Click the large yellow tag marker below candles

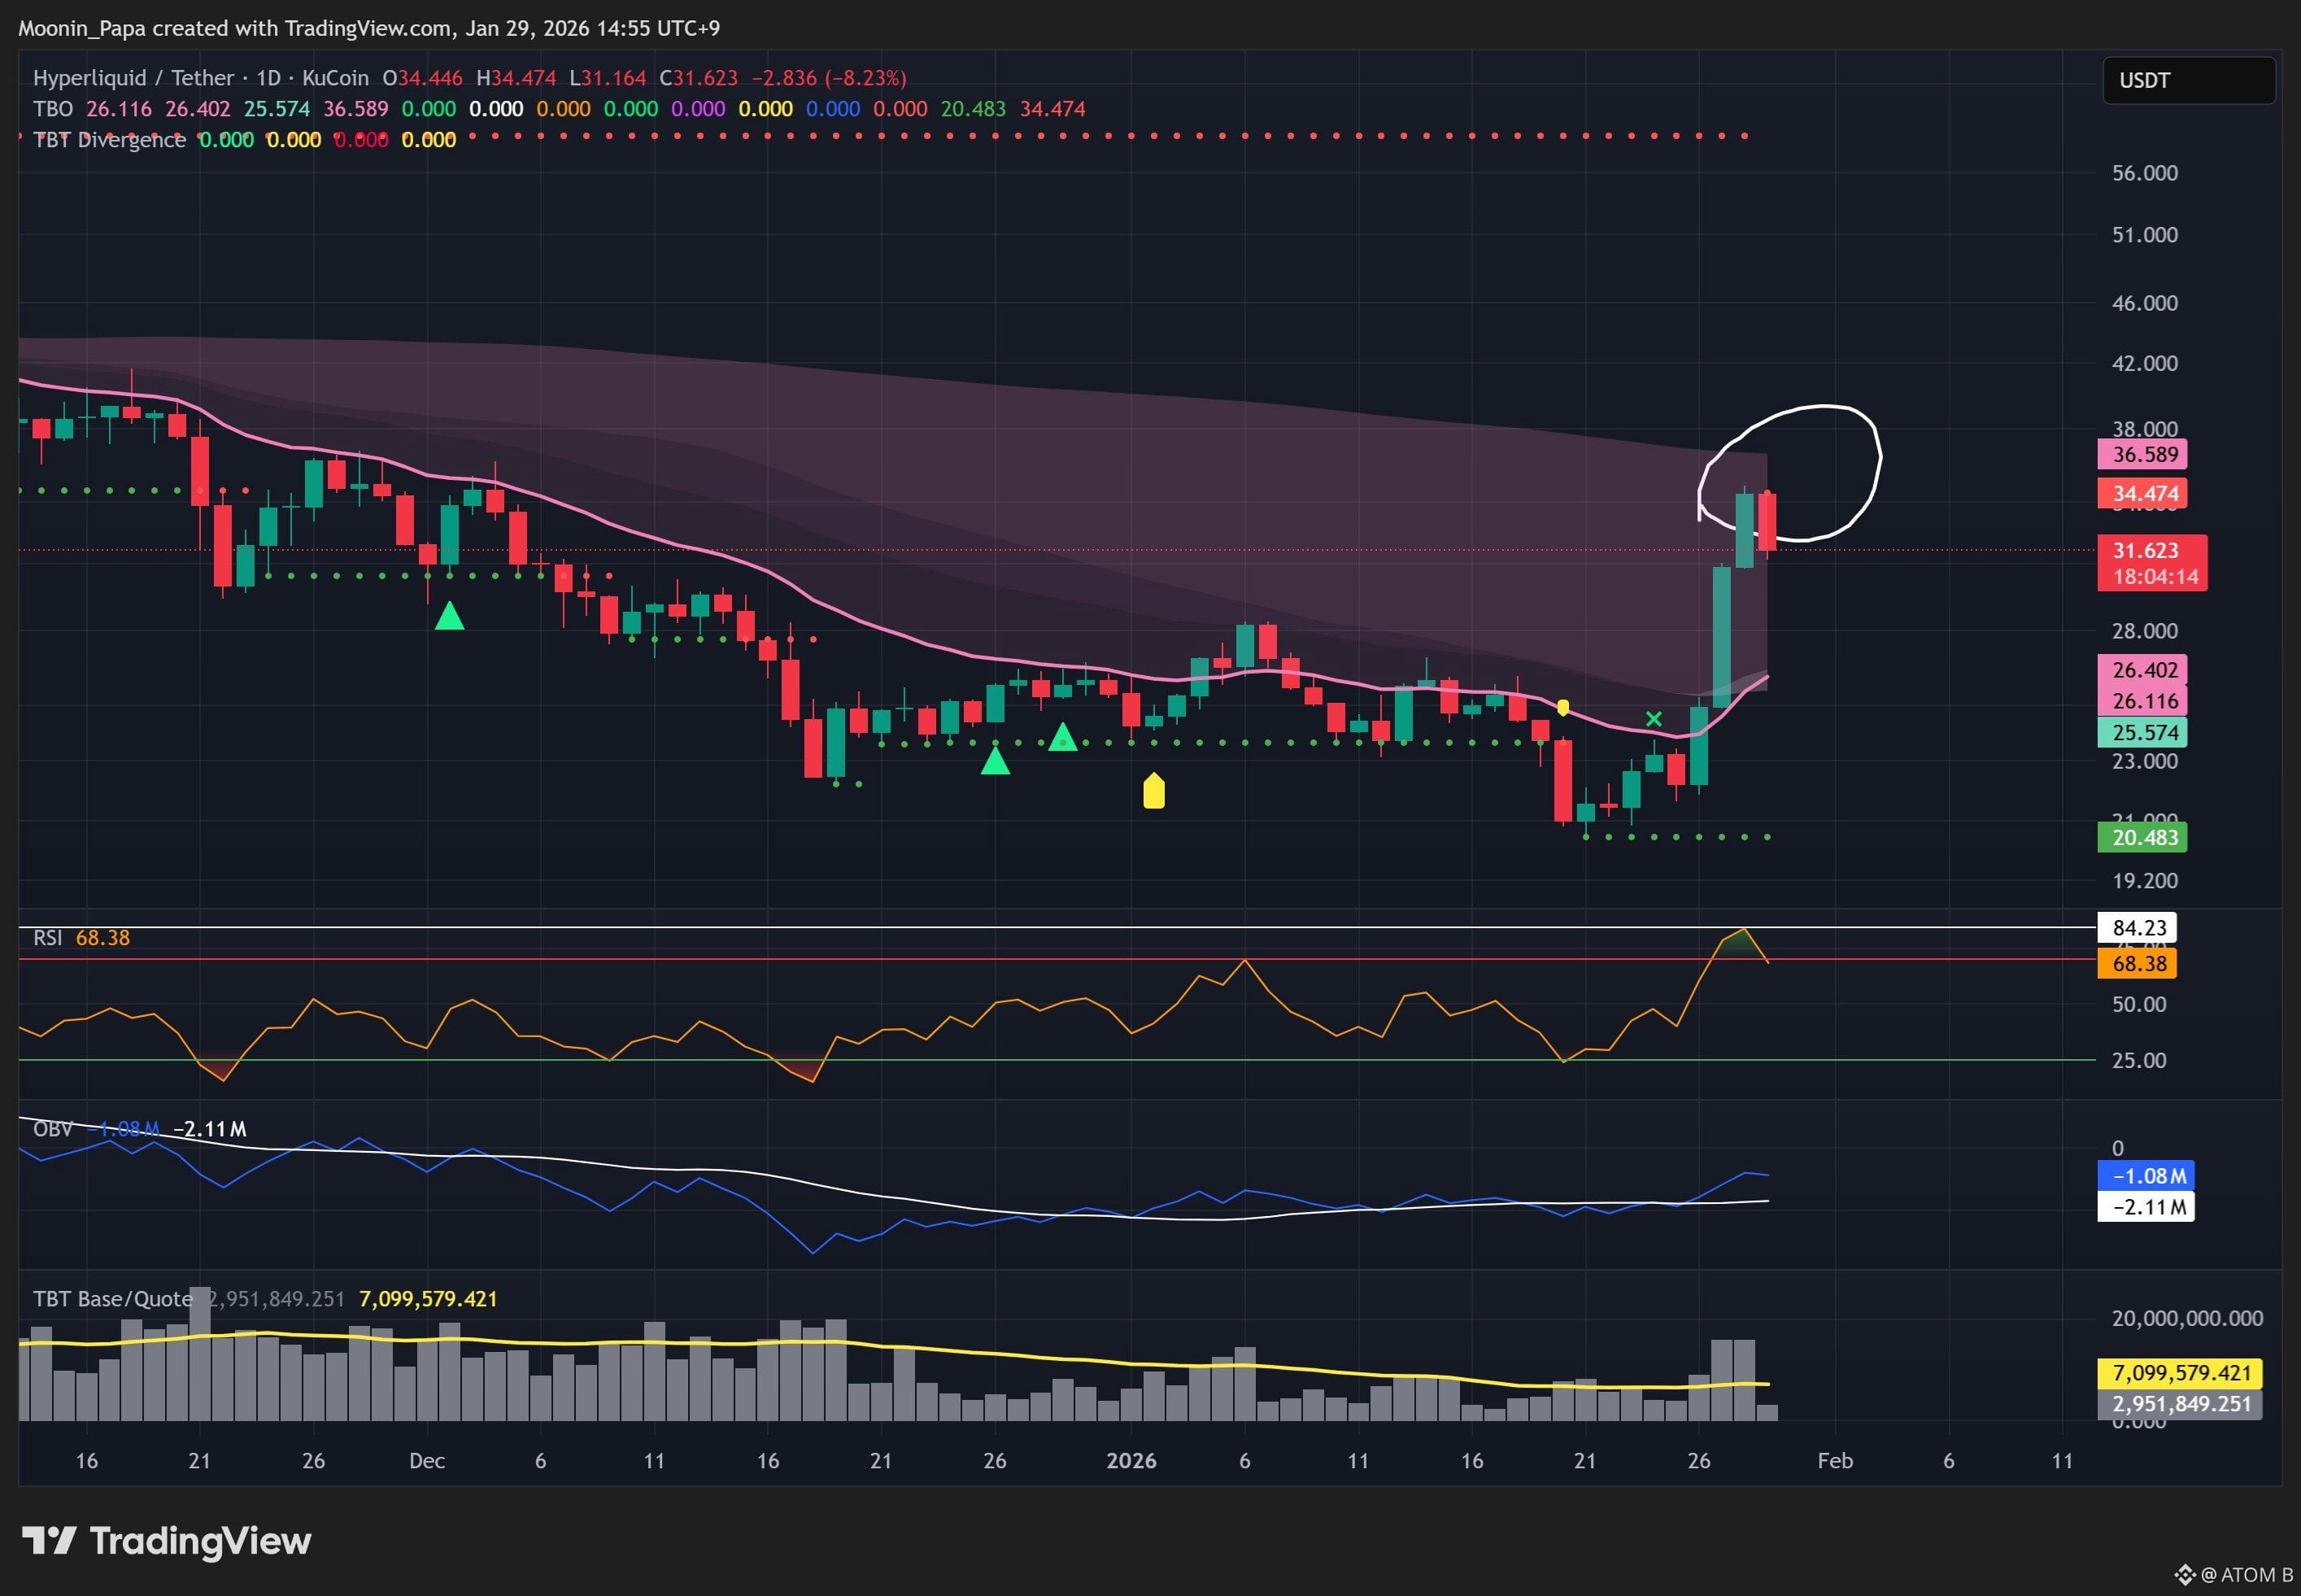[x=1153, y=791]
